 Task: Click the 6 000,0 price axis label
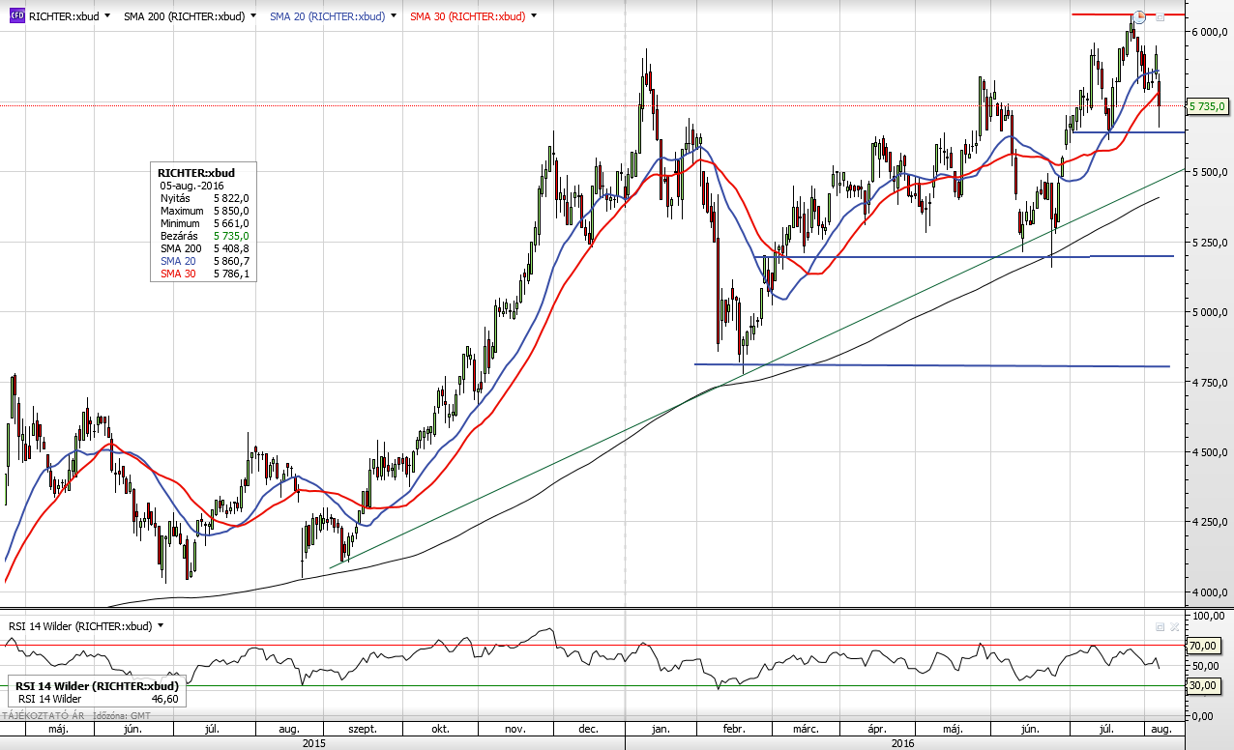click(1209, 32)
